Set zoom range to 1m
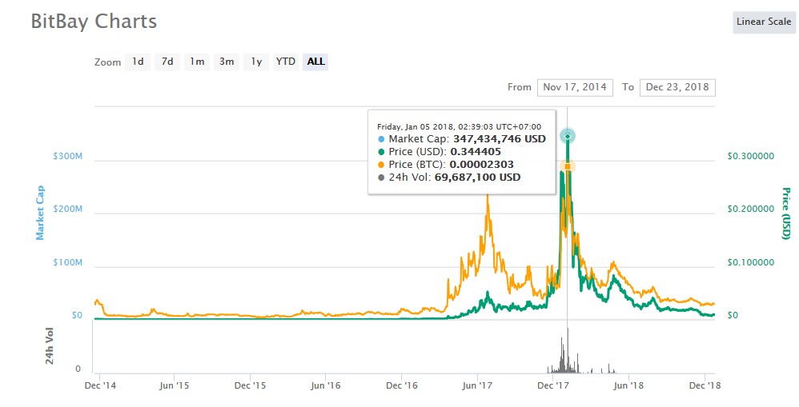 click(197, 62)
